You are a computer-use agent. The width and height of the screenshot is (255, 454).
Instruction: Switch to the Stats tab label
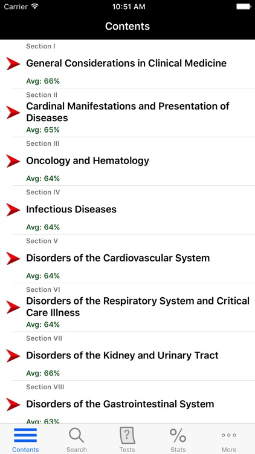click(178, 450)
